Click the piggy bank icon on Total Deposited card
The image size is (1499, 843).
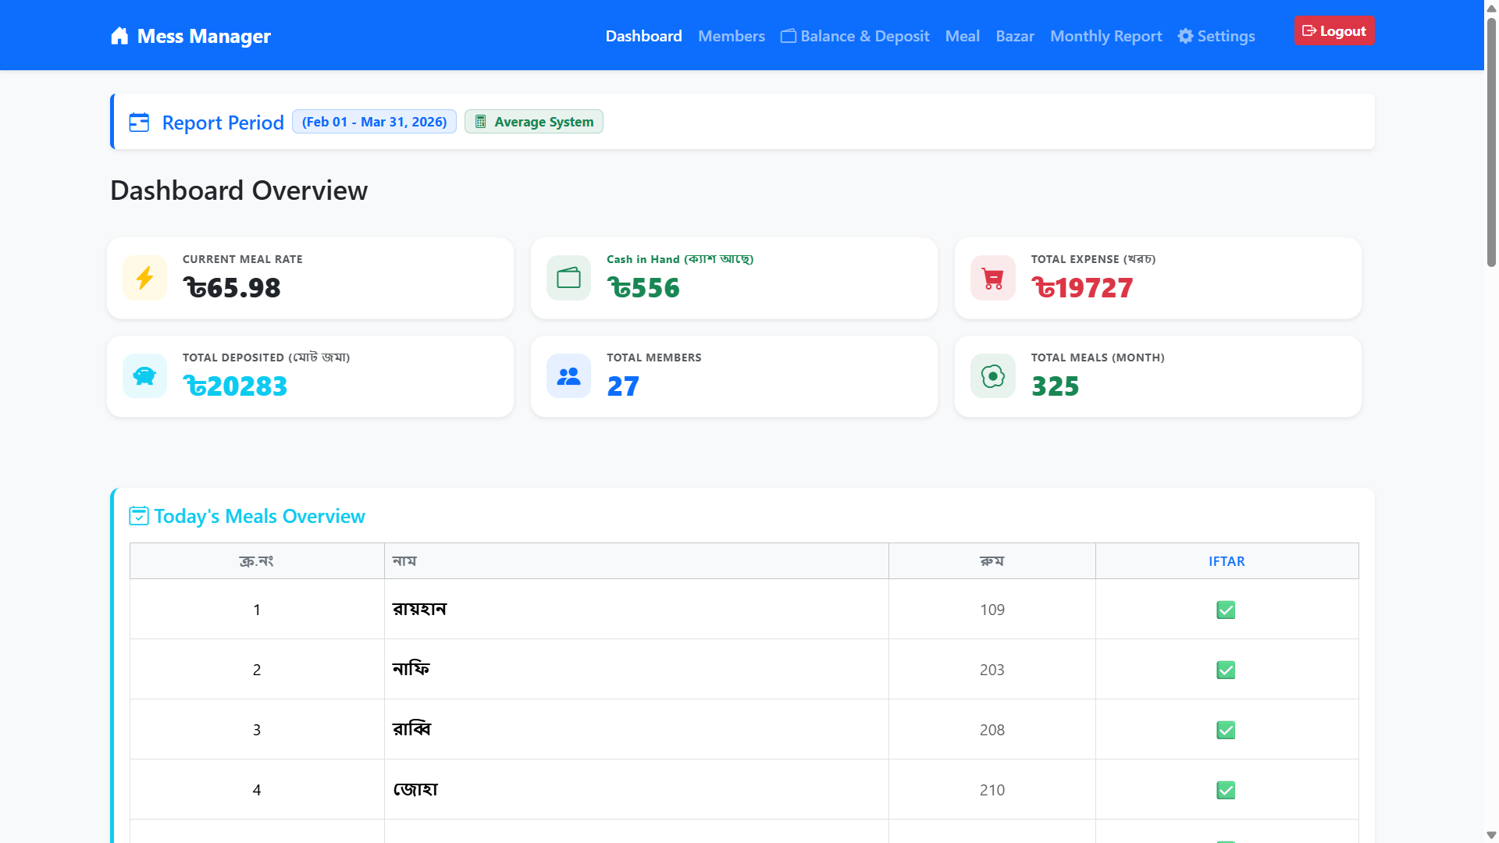144,376
